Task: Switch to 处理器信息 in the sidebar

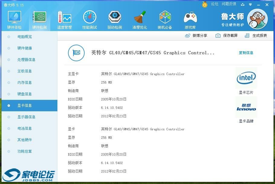Action: [26, 59]
